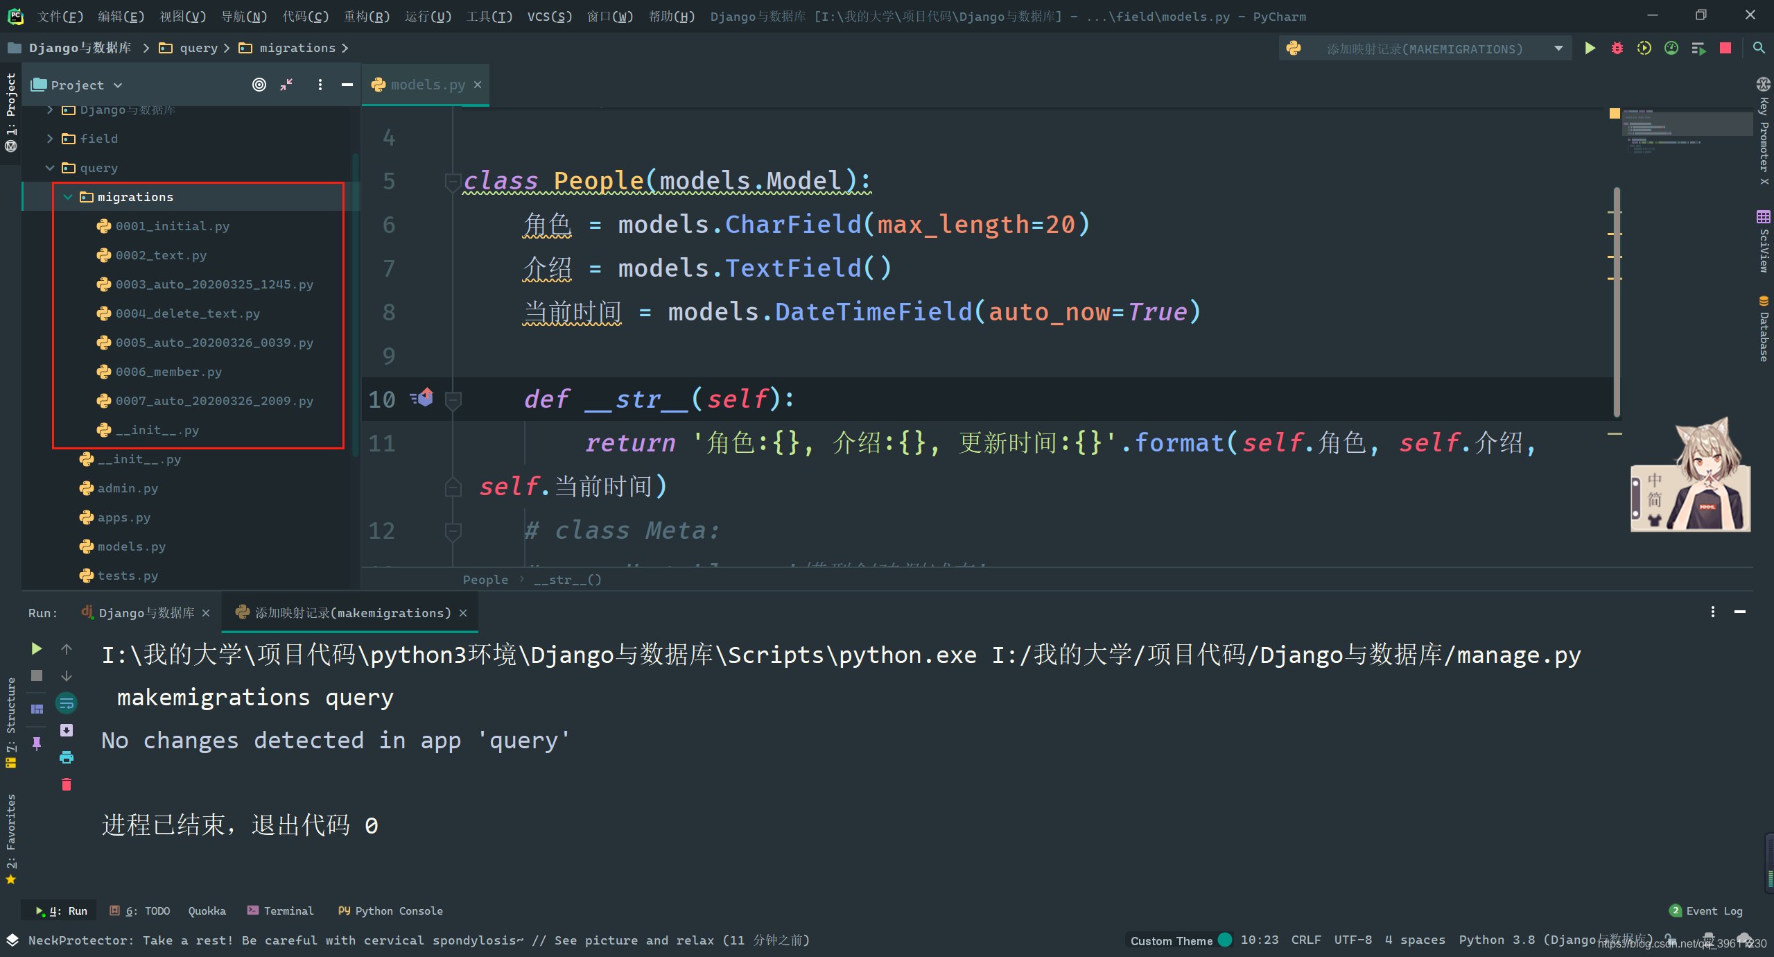Expand the field folder
Image resolution: width=1774 pixels, height=957 pixels.
click(x=50, y=139)
